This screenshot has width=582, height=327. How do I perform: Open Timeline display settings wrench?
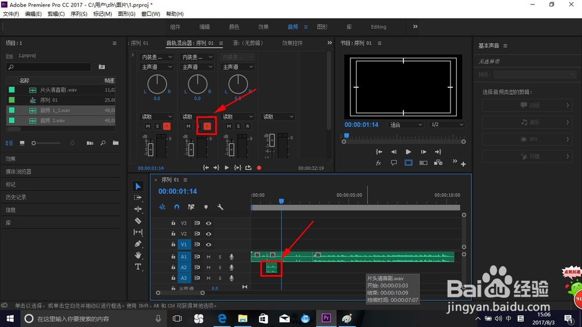click(220, 207)
